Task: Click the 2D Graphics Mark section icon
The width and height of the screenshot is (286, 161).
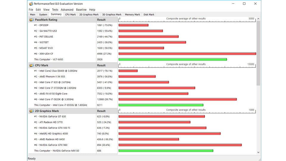Action: pos(32,111)
